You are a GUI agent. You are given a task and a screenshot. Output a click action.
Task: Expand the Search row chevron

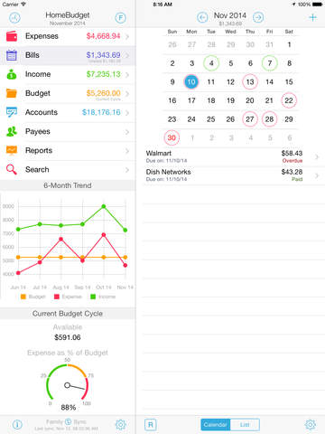127,170
